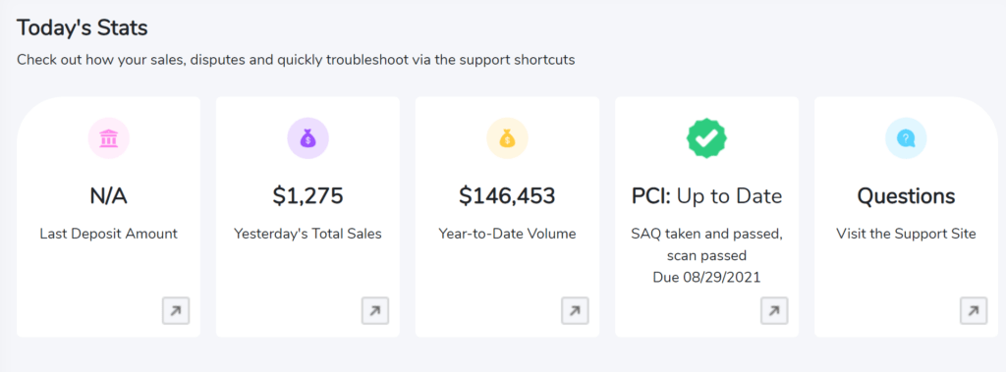Click the pink bank icon

coord(108,137)
